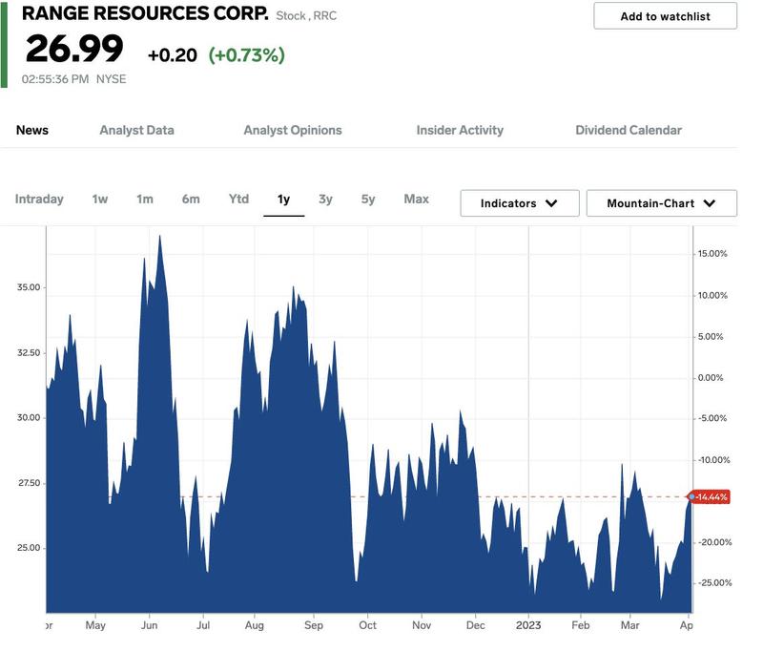
Task: Click the -20.00% percent axis label
Action: coord(714,542)
